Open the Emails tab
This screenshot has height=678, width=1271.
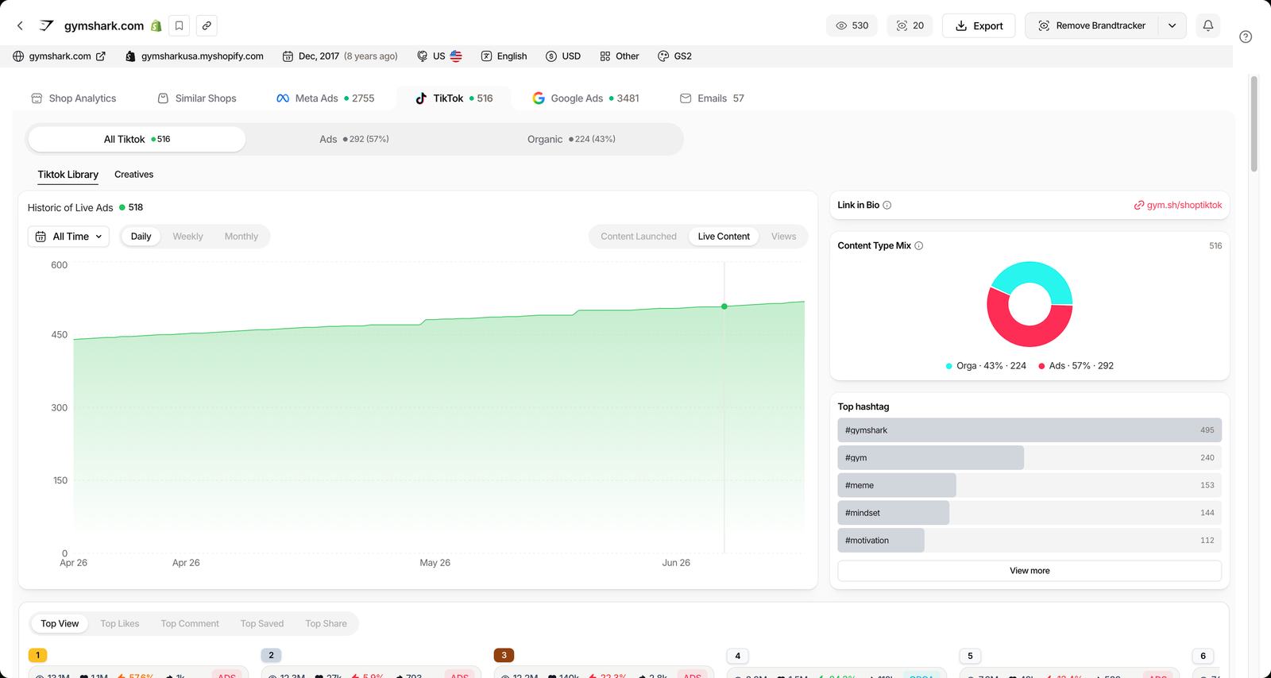point(713,98)
